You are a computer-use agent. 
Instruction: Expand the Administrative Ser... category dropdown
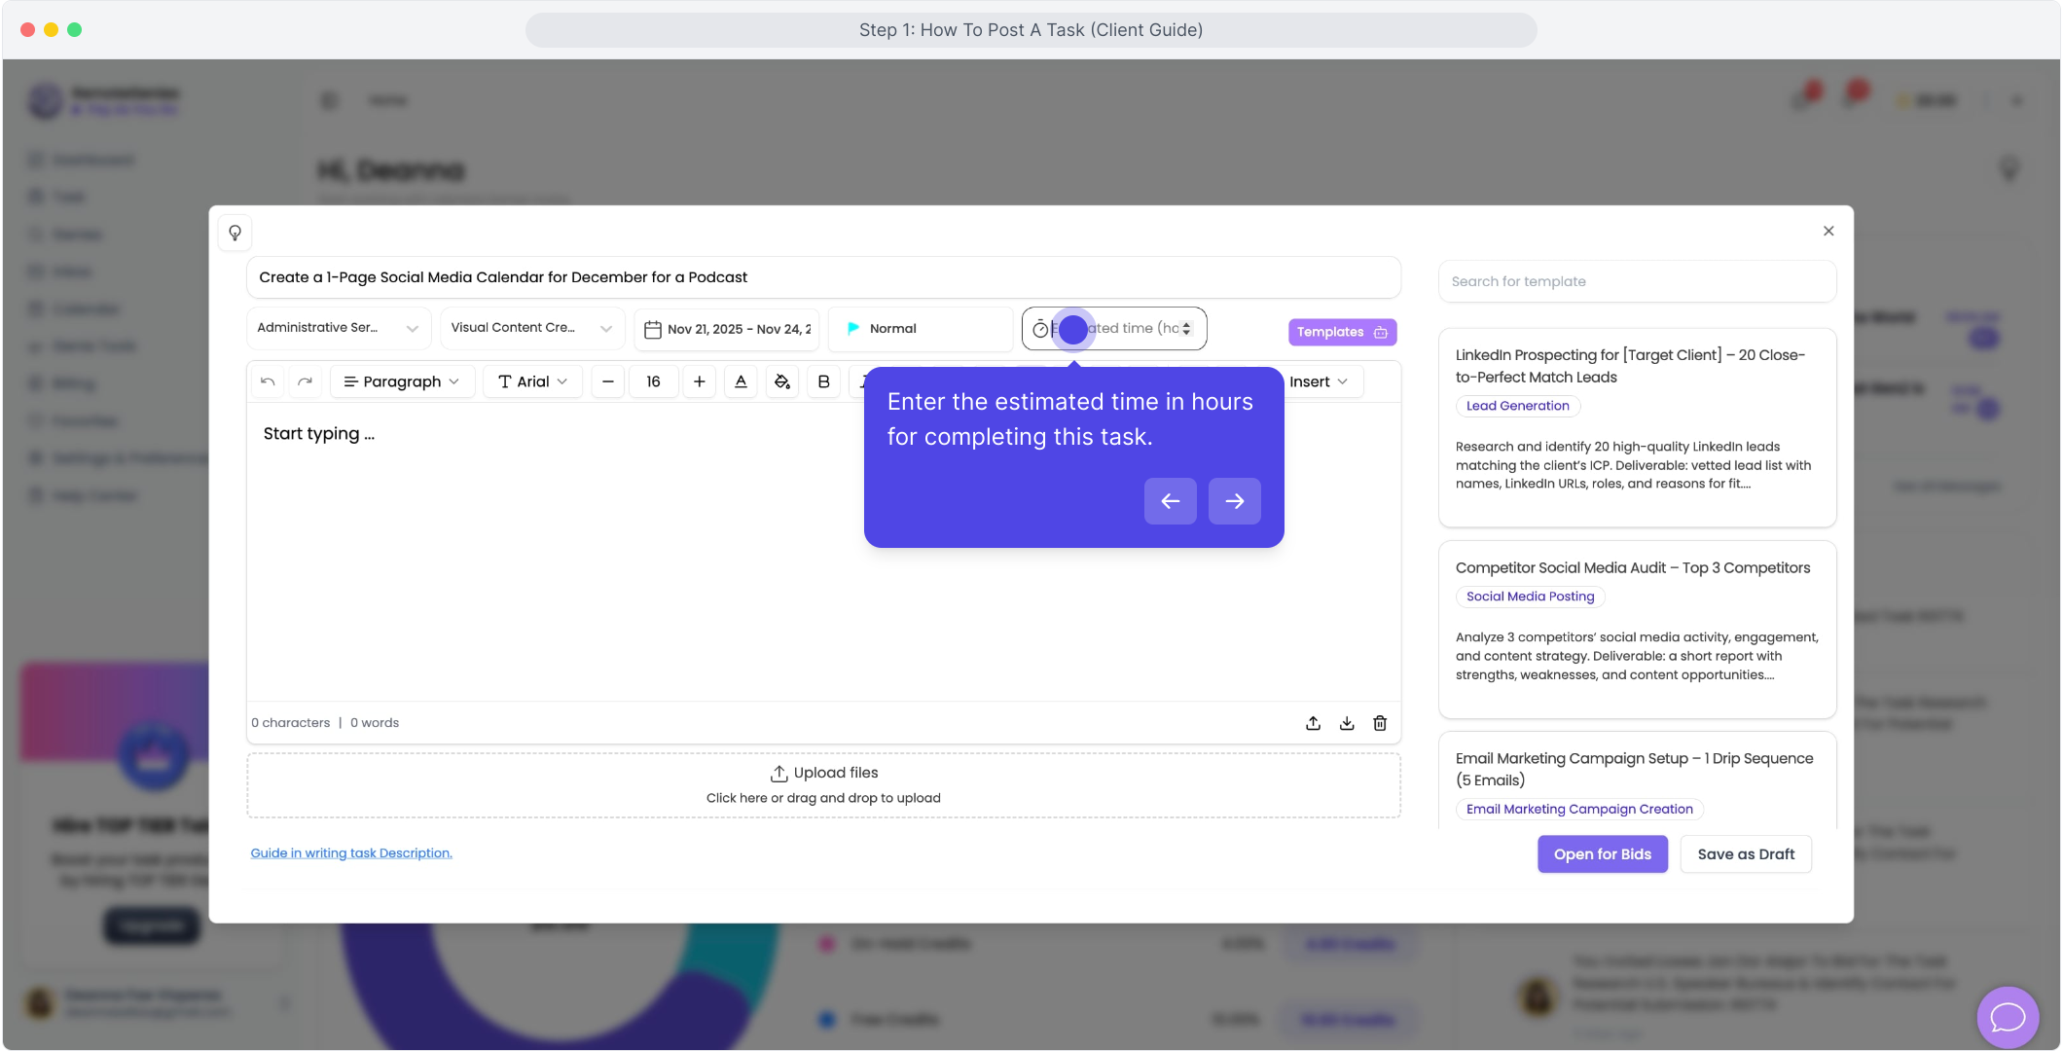(337, 328)
